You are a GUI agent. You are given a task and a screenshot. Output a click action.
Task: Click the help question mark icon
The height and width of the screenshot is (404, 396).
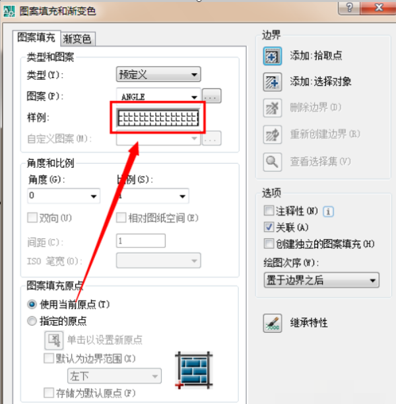[349, 8]
